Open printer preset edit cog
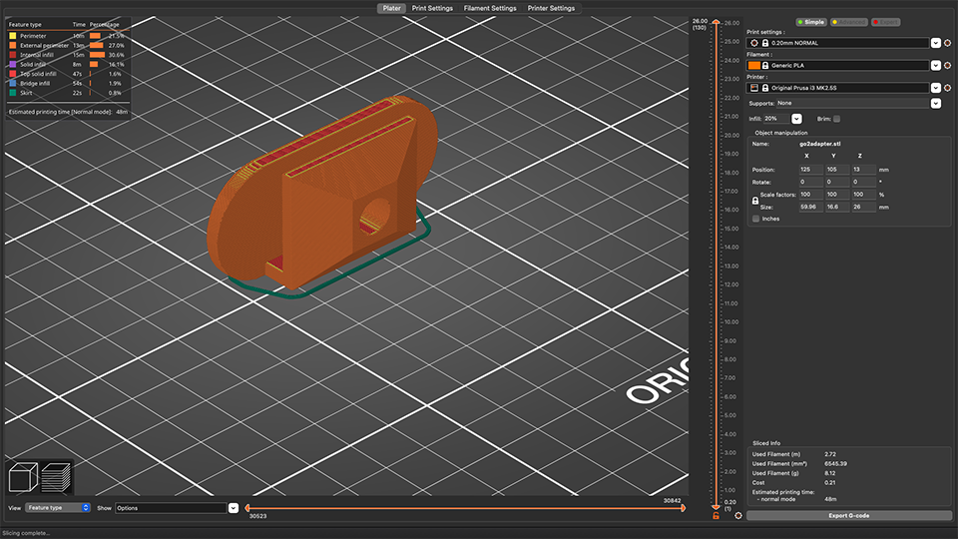This screenshot has height=539, width=958. [x=948, y=88]
